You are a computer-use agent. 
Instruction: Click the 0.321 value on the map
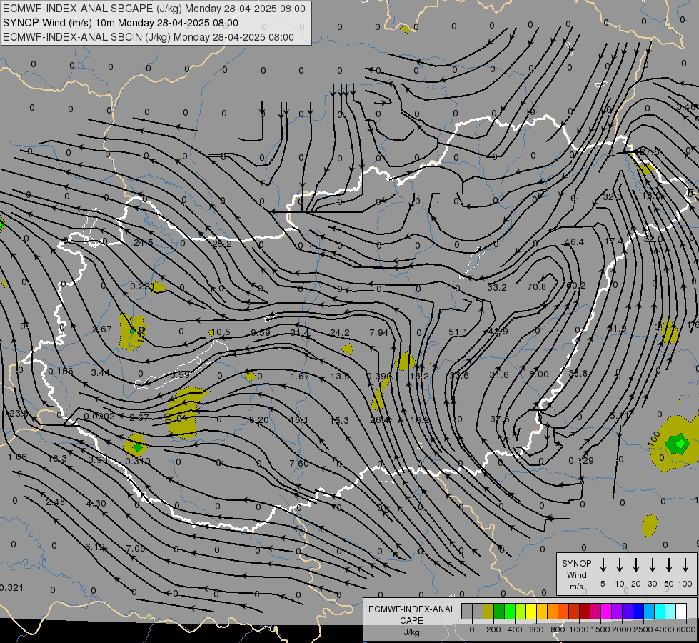tap(11, 588)
